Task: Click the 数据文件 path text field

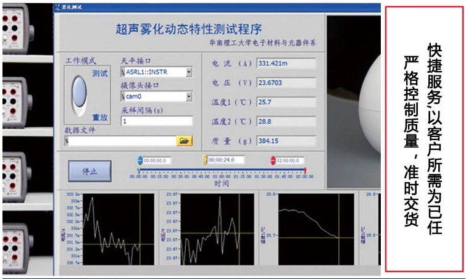Action: tap(120, 141)
